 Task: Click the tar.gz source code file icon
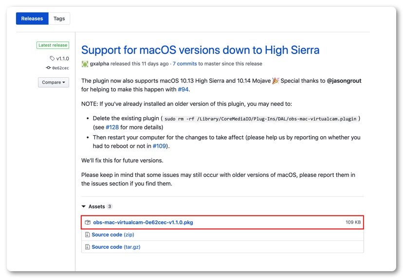tap(88, 247)
